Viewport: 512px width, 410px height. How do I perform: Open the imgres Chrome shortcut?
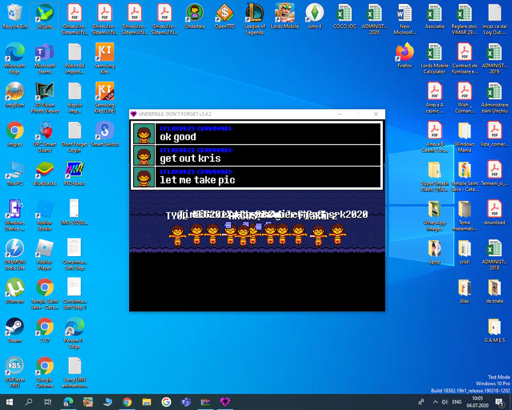coord(15,134)
